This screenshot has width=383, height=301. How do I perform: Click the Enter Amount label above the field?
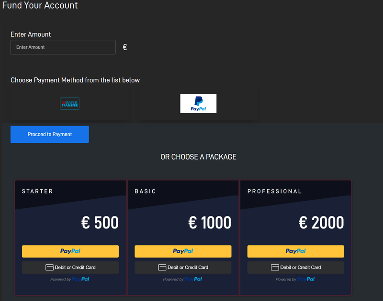(x=31, y=34)
